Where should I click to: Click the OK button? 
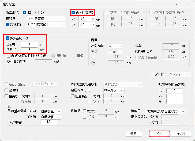[x=159, y=134]
